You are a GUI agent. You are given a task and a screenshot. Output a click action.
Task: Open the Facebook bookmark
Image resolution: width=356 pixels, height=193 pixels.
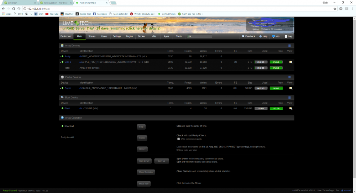point(100,14)
